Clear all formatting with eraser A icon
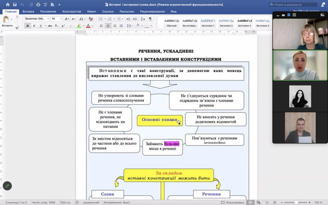Screen dimensions: 328x205 coord(91,19)
